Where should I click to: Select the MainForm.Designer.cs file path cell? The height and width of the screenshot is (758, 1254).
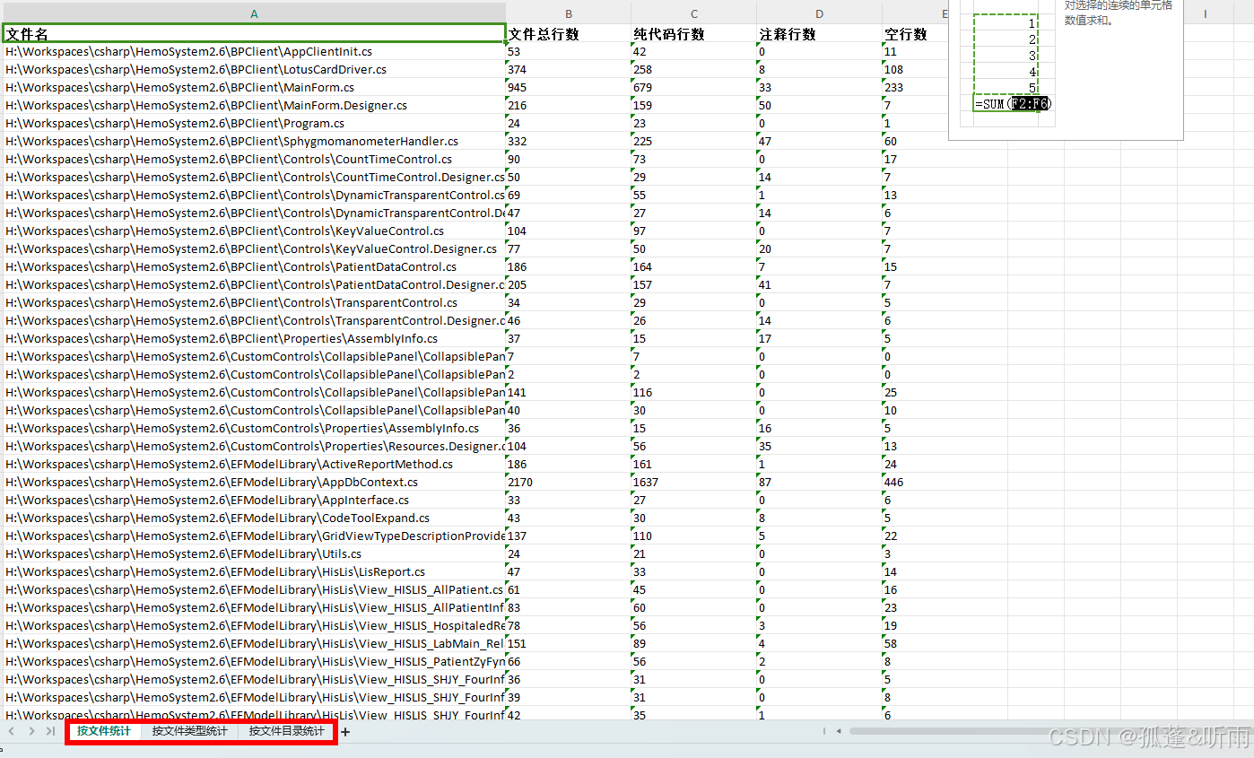click(x=255, y=106)
